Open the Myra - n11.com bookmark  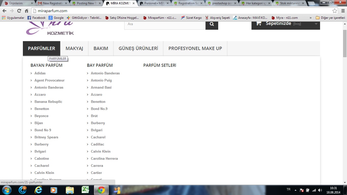click(x=285, y=18)
